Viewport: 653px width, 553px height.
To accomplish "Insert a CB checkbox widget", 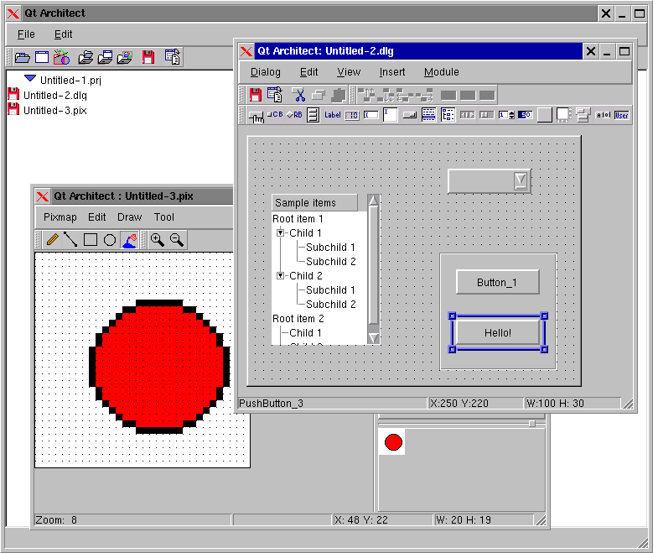I will pyautogui.click(x=275, y=114).
